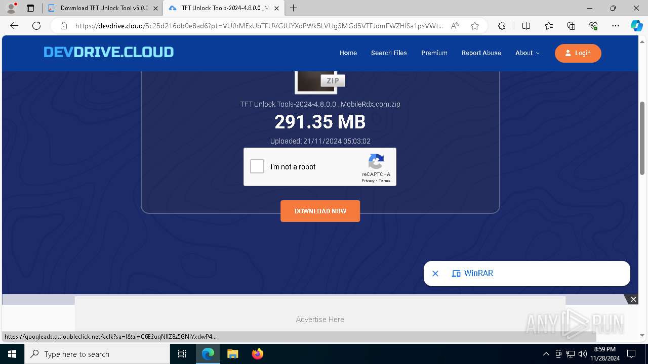
Task: Check the I'm not a robot box
Action: pyautogui.click(x=257, y=166)
